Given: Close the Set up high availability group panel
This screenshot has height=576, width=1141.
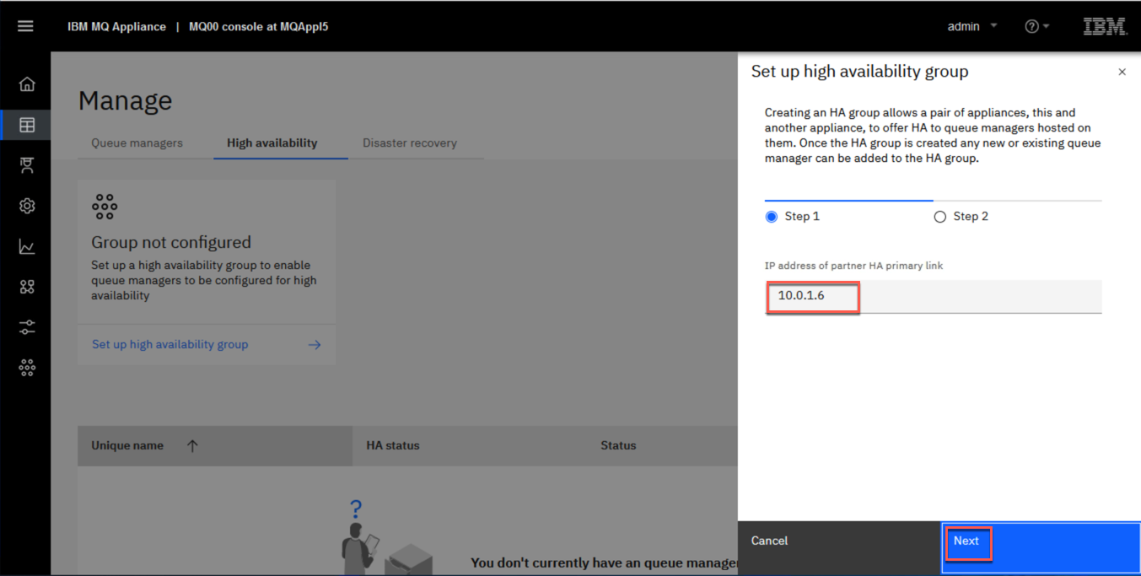Looking at the screenshot, I should click(x=1122, y=73).
